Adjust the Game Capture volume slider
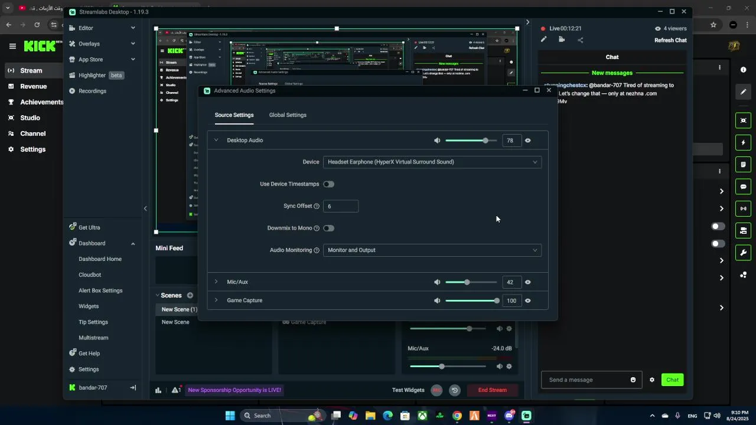 coord(472,300)
